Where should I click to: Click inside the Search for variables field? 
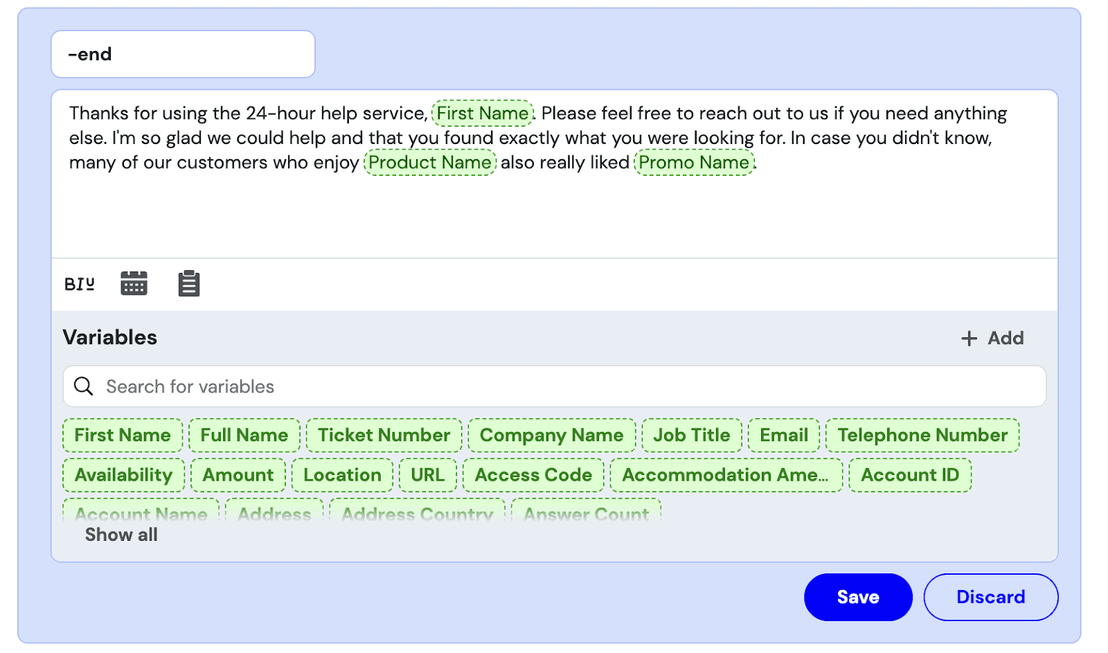[277, 386]
